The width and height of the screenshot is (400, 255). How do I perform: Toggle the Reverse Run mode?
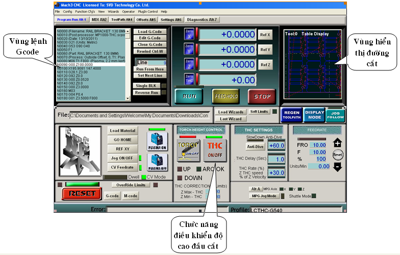146,93
